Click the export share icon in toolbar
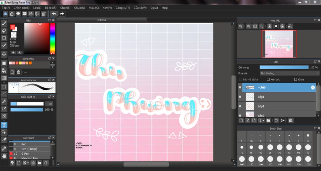321x171 pixels. [x=12, y=14]
